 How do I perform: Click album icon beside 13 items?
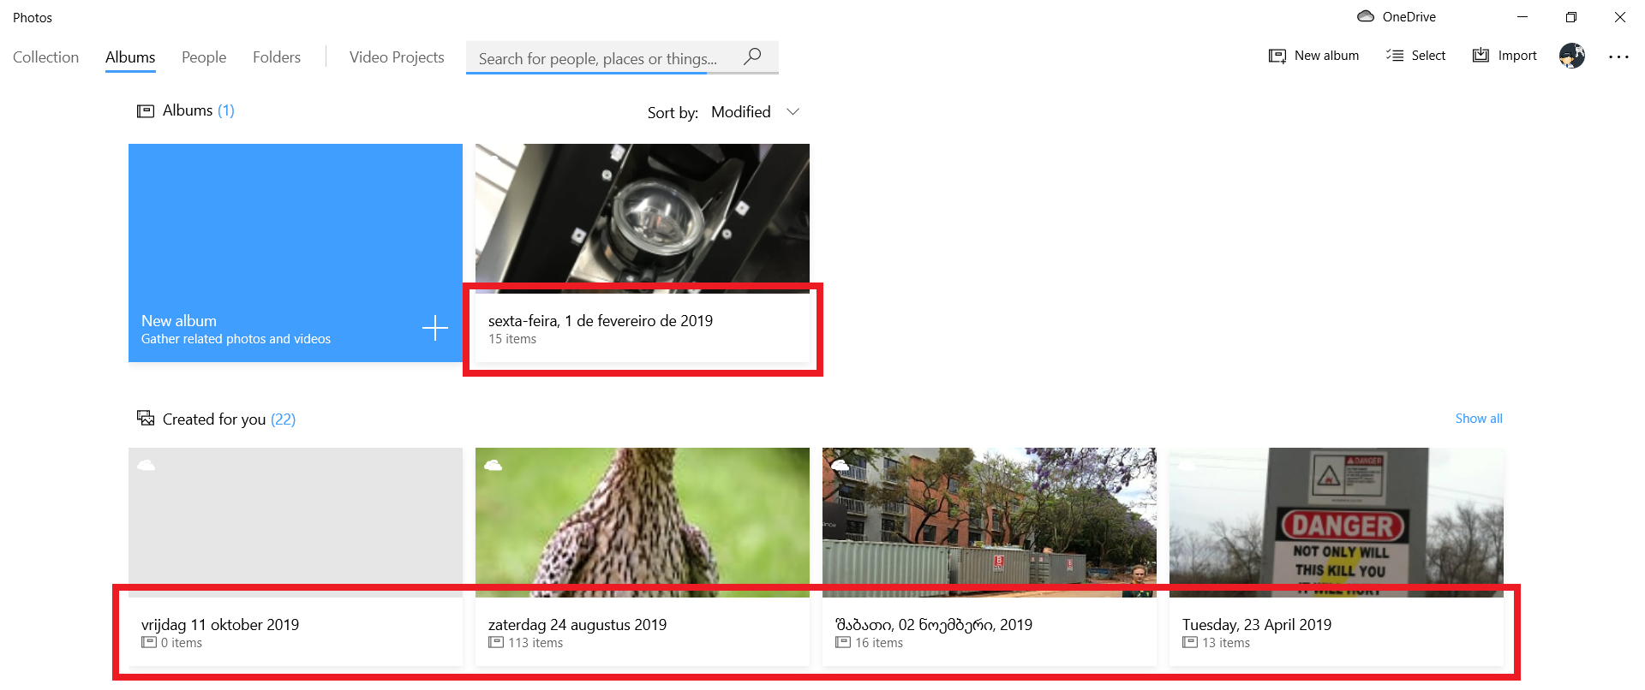[1190, 642]
